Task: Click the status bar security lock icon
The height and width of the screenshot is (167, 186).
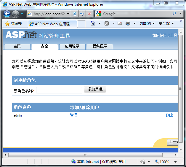Action: 143,162
